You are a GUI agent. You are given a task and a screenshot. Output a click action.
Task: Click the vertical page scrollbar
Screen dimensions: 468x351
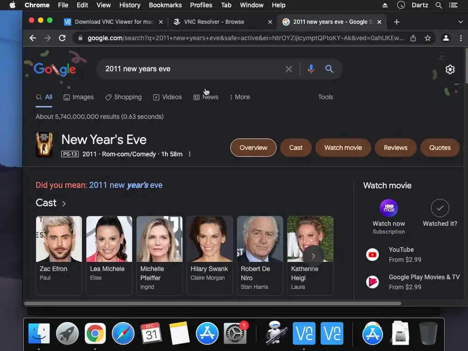[x=466, y=66]
